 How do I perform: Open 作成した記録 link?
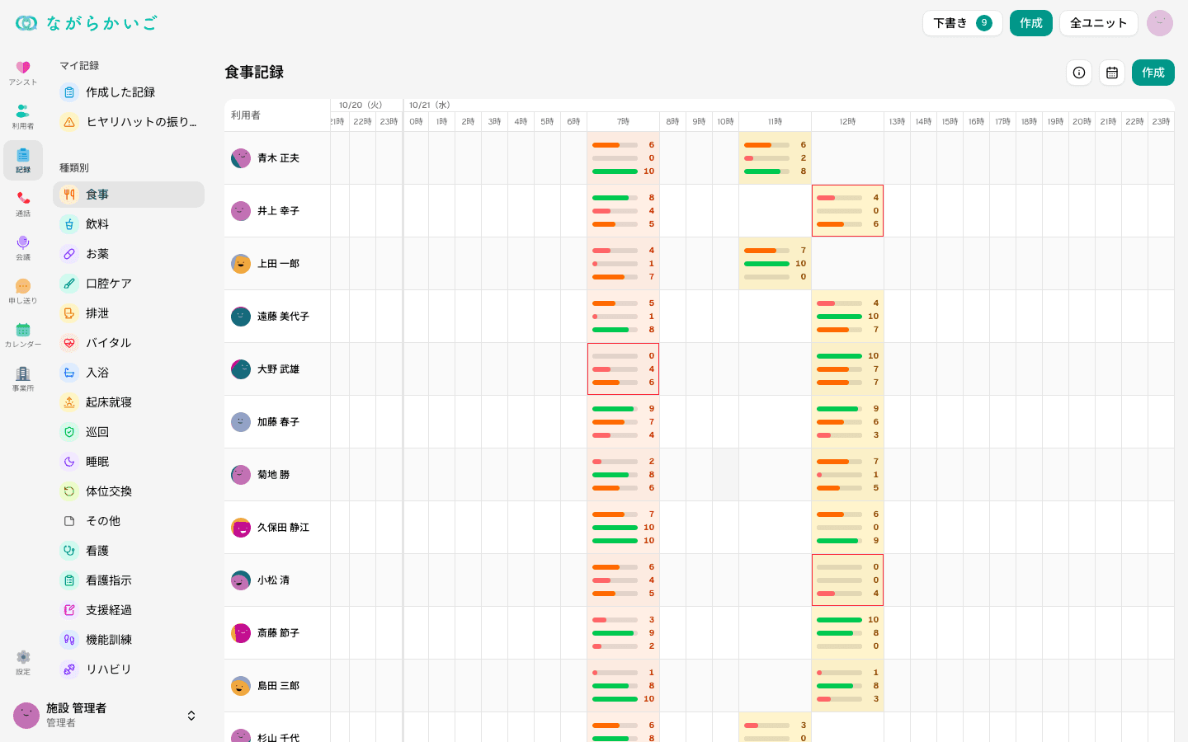point(129,92)
